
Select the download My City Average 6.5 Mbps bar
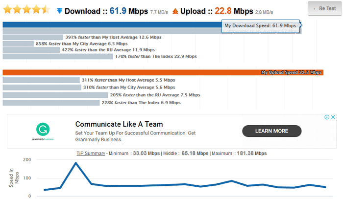click(x=19, y=44)
